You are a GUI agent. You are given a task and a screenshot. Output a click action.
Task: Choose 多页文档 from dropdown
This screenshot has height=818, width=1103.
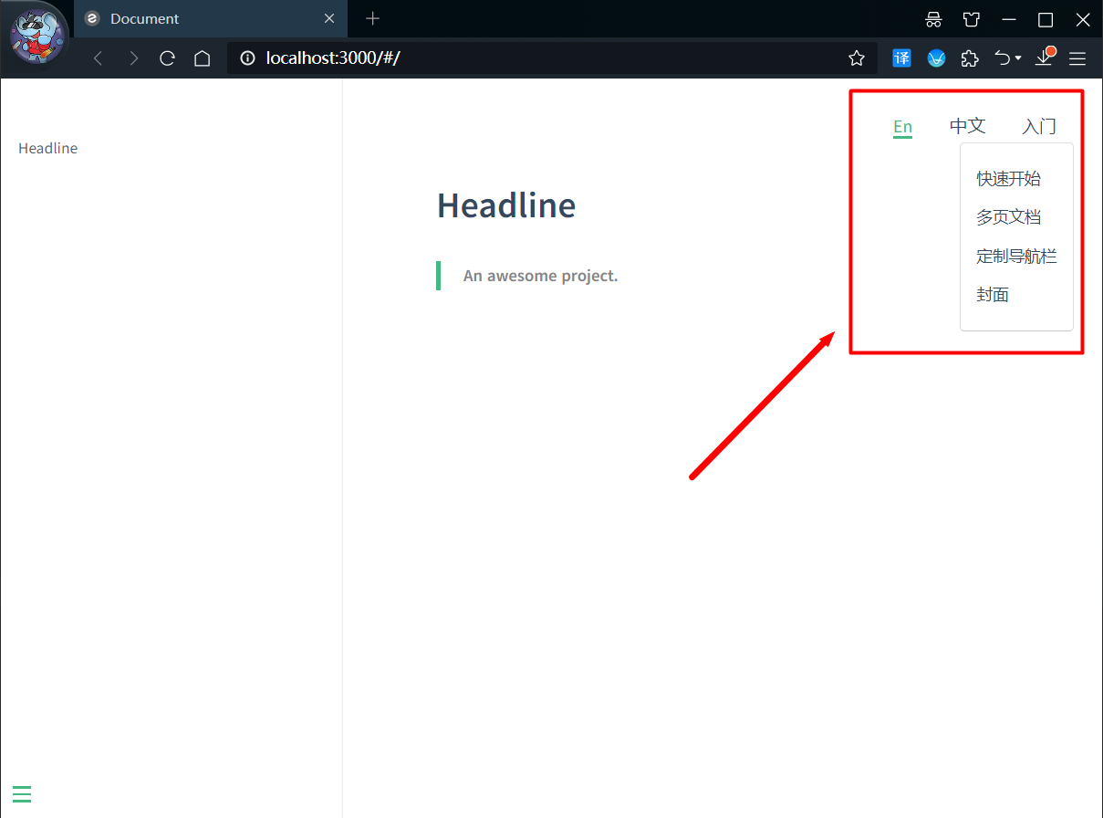coord(1008,217)
